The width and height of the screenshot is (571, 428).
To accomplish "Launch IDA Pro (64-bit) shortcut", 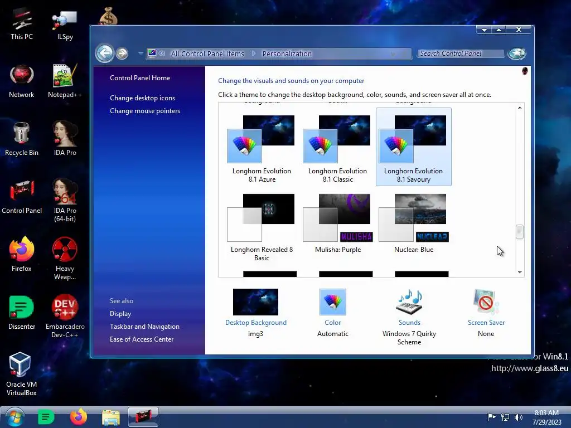I will click(65, 201).
